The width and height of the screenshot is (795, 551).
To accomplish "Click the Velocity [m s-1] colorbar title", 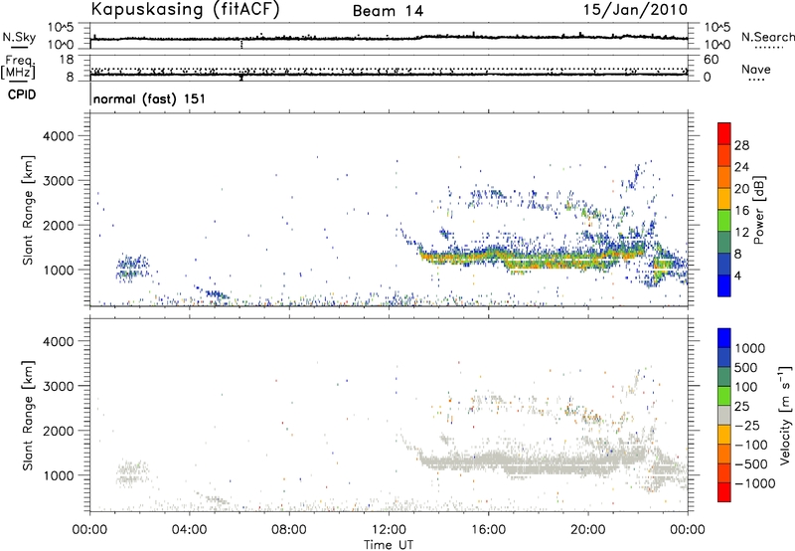I will tap(785, 415).
